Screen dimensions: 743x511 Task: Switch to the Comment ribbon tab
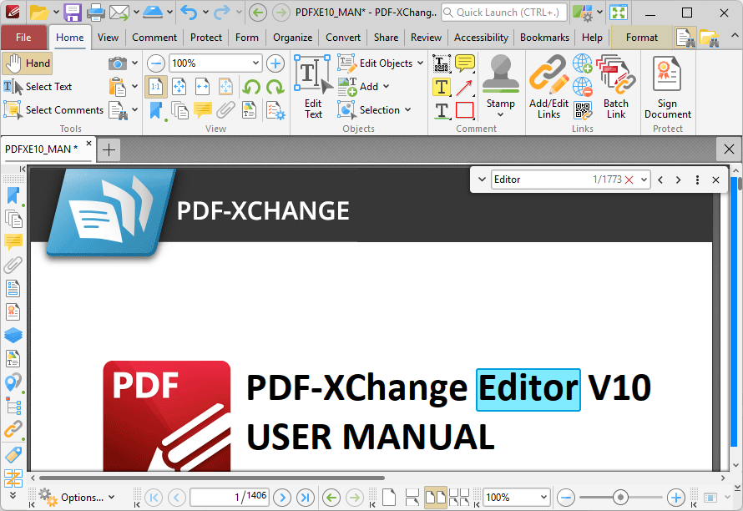click(154, 38)
